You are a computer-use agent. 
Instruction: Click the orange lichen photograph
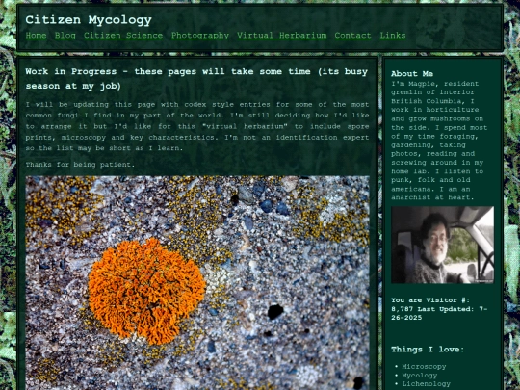[x=197, y=283]
